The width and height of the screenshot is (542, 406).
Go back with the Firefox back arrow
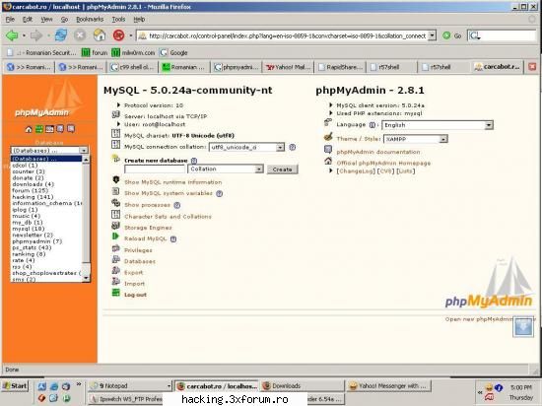(12, 35)
